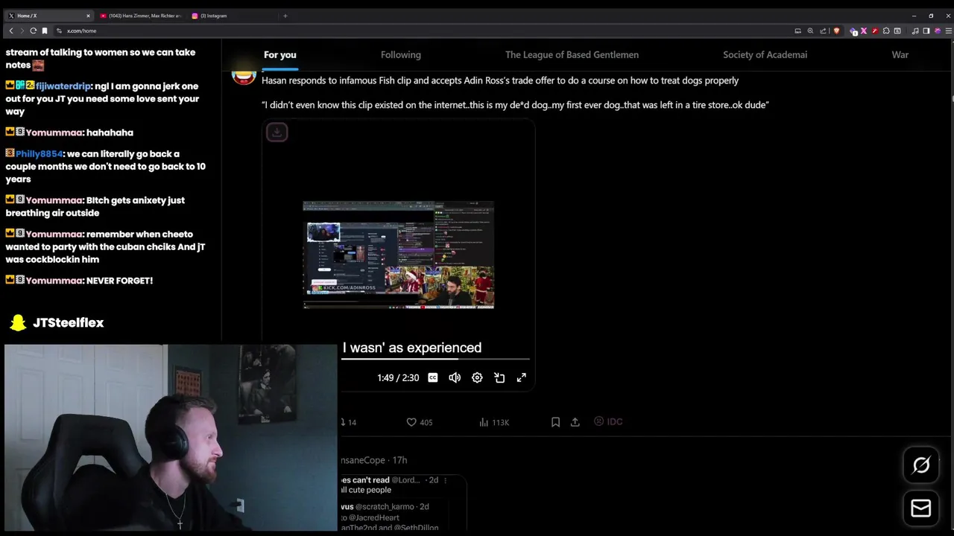
Task: Click the JTSteelflex Snapchat label
Action: pyautogui.click(x=57, y=322)
